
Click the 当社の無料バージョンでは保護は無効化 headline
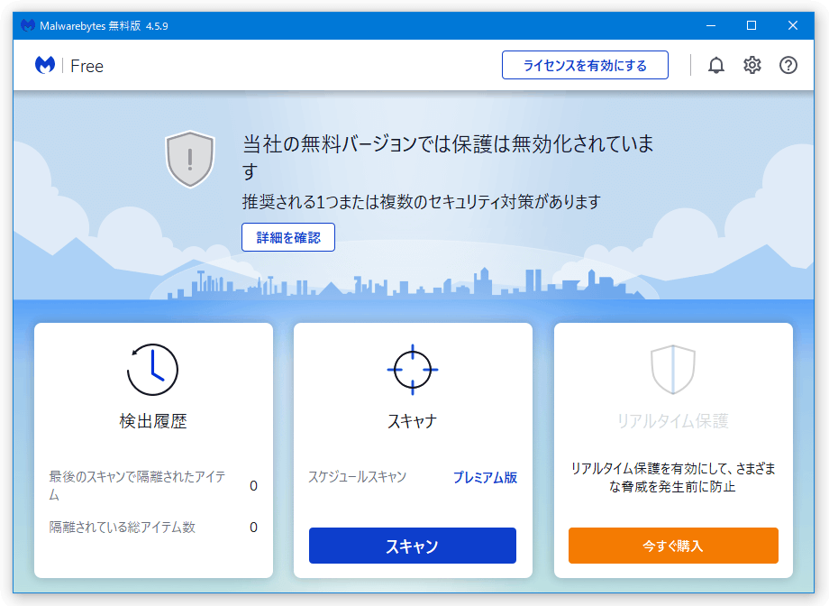(448, 157)
